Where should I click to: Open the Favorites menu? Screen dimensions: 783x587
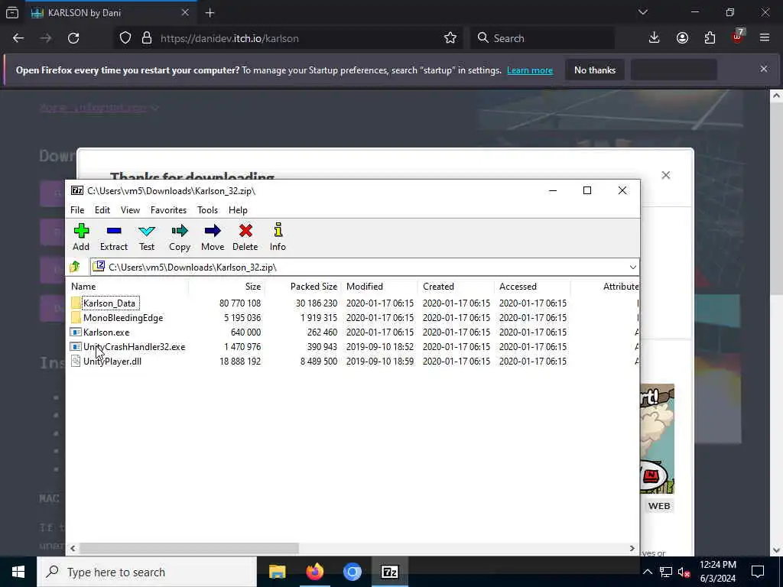tap(168, 210)
